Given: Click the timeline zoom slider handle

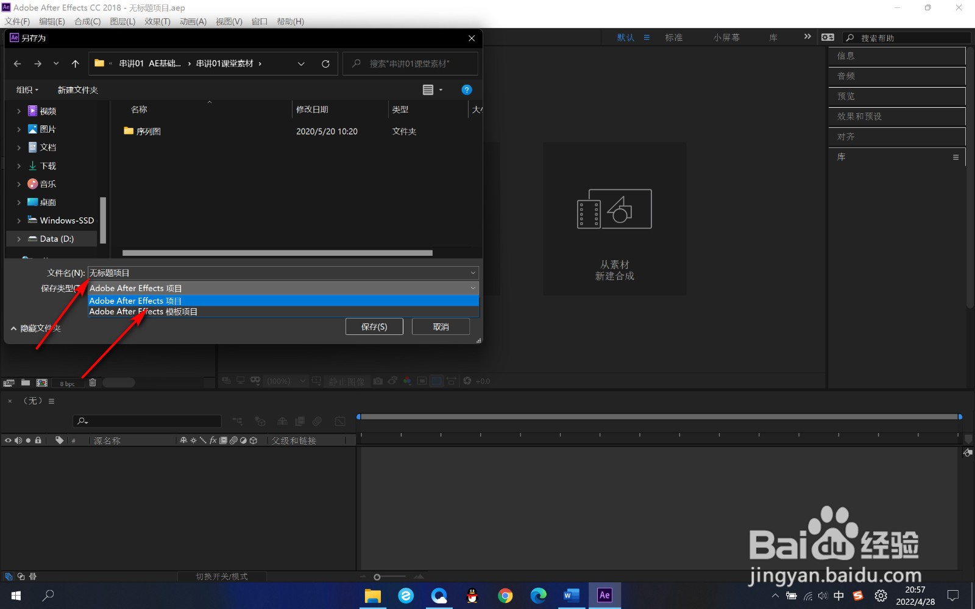Looking at the screenshot, I should point(377,577).
